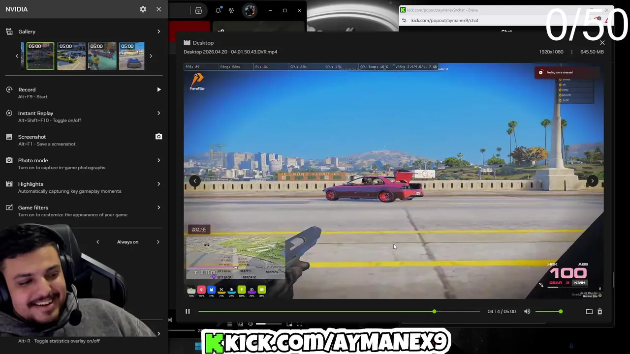The image size is (630, 354).
Task: Expand the Game filters chevron
Action: point(158,207)
